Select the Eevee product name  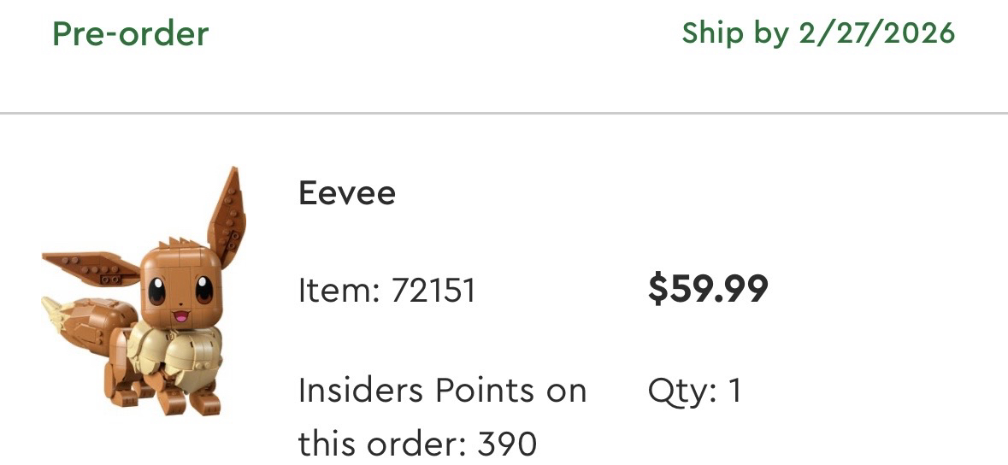click(x=346, y=193)
